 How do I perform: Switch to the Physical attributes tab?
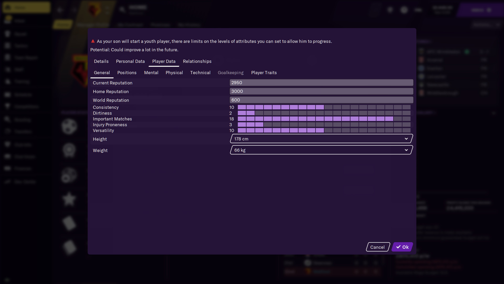(174, 73)
